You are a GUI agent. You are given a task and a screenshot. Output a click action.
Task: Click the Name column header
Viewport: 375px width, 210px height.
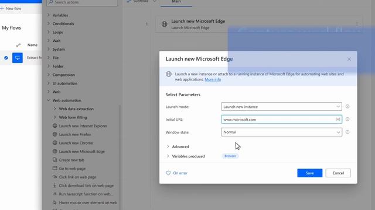pos(32,45)
